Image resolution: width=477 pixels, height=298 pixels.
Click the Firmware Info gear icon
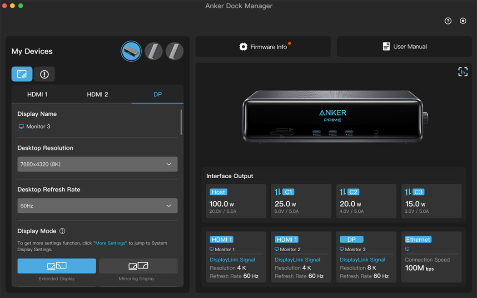click(x=243, y=46)
